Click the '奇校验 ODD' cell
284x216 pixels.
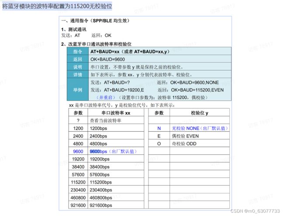pos(200,144)
